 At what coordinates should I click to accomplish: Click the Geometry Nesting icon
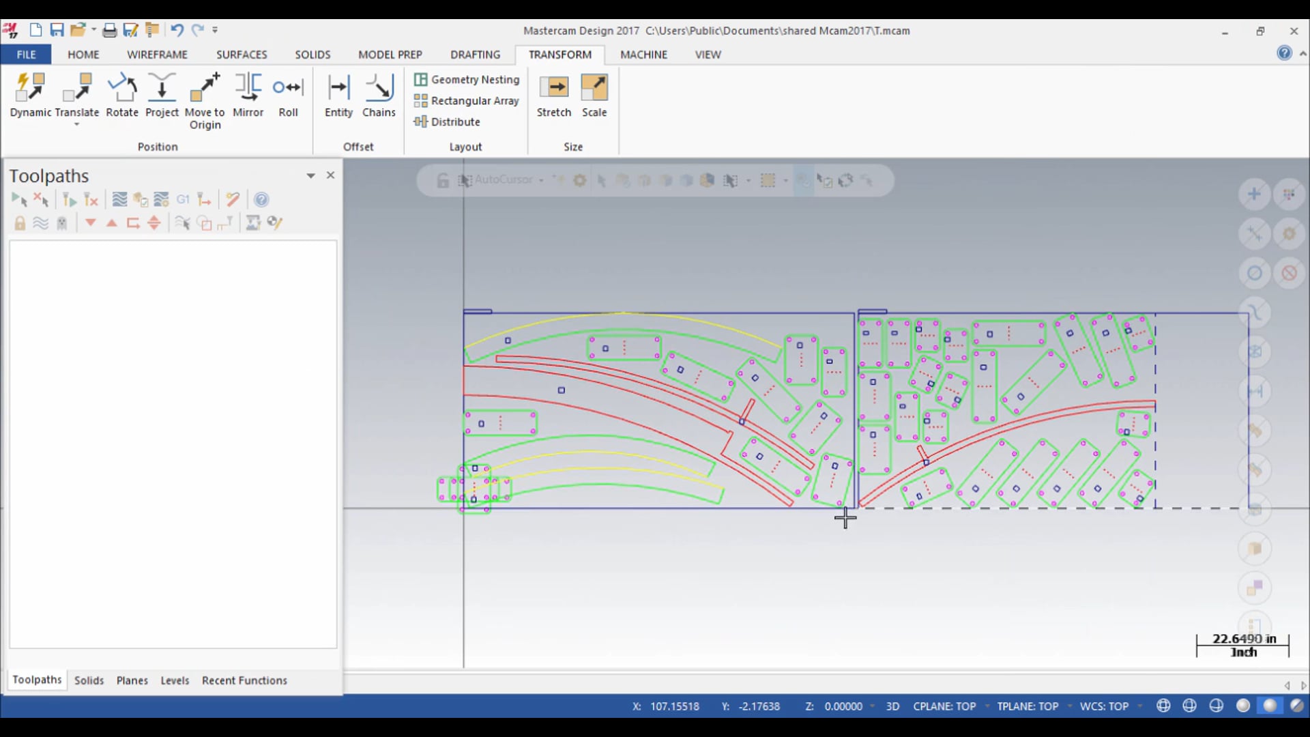click(420, 78)
